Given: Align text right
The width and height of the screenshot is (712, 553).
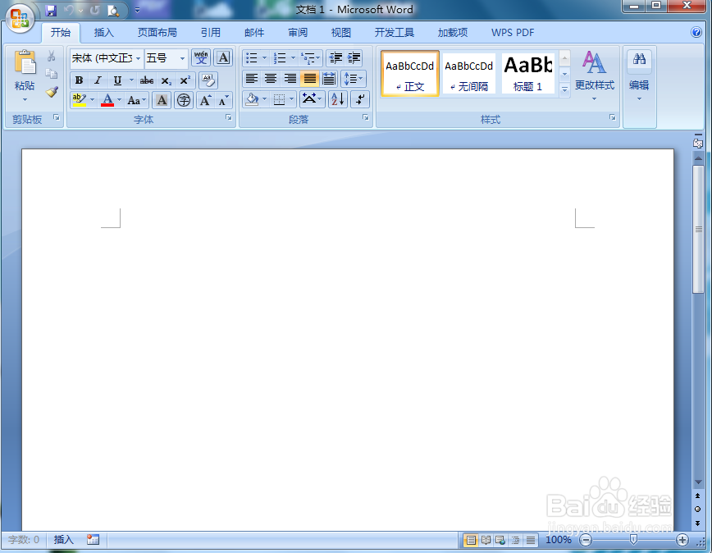Looking at the screenshot, I should click(x=290, y=79).
